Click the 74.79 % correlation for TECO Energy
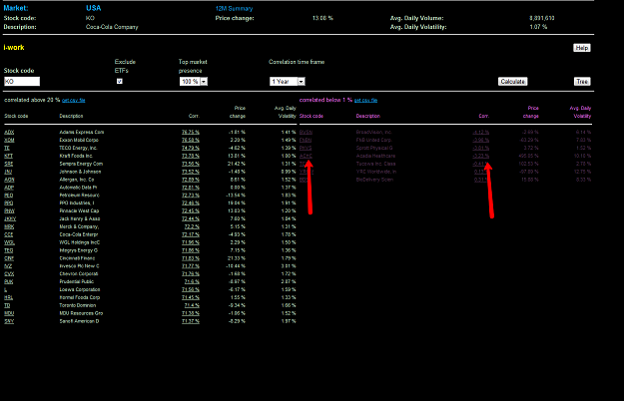 click(x=191, y=148)
